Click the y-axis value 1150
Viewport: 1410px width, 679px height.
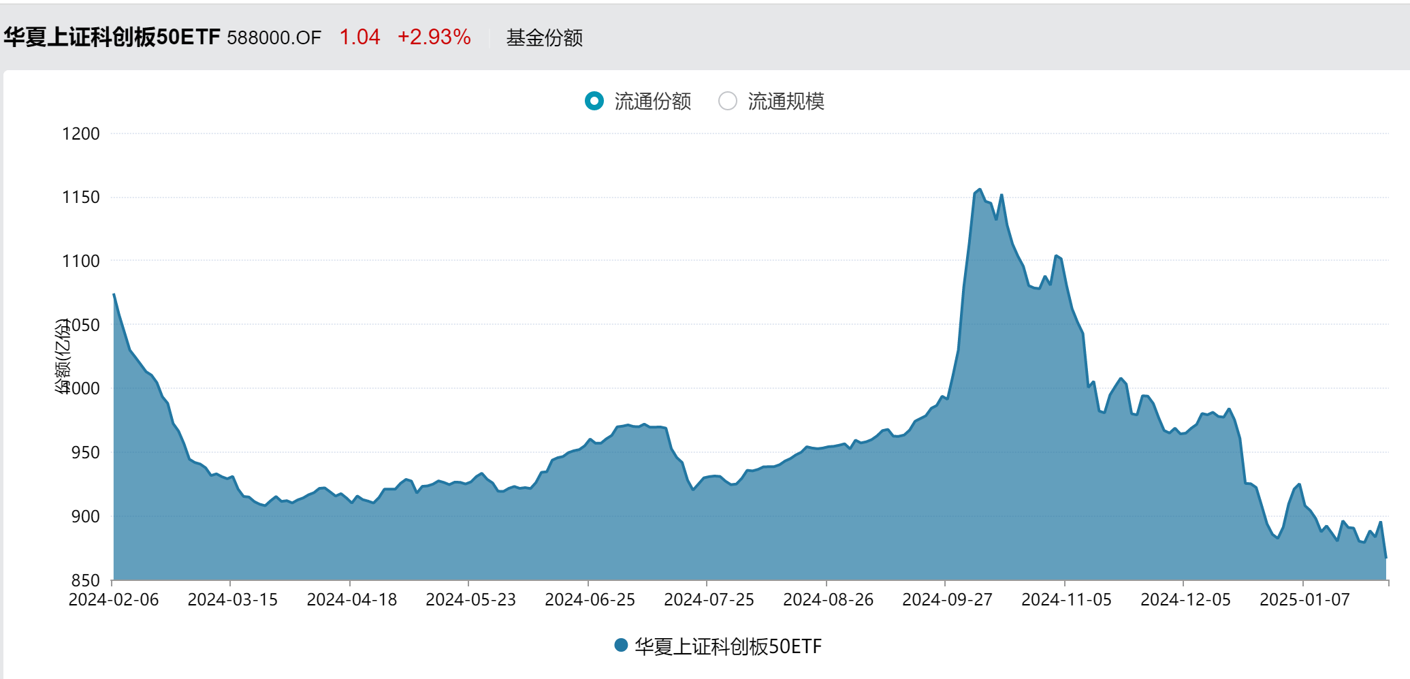pyautogui.click(x=81, y=198)
